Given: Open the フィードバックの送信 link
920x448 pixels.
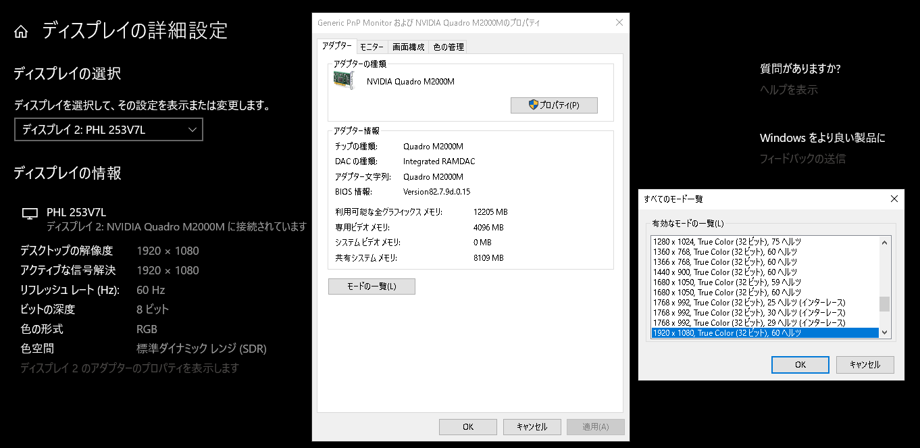Looking at the screenshot, I should point(802,159).
